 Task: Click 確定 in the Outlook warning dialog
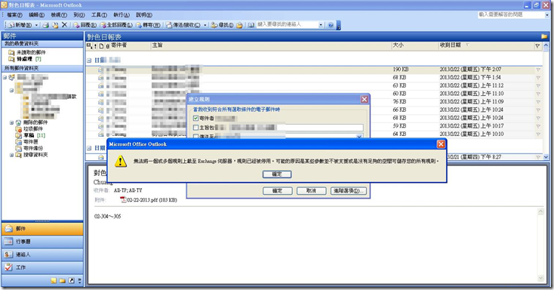pos(277,174)
